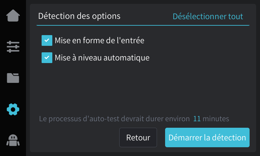
Task: Open the file folder sidebar icon
Action: pyautogui.click(x=13, y=78)
